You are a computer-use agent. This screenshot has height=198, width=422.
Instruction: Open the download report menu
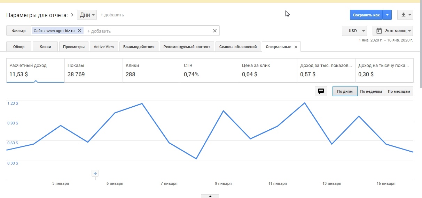405,15
